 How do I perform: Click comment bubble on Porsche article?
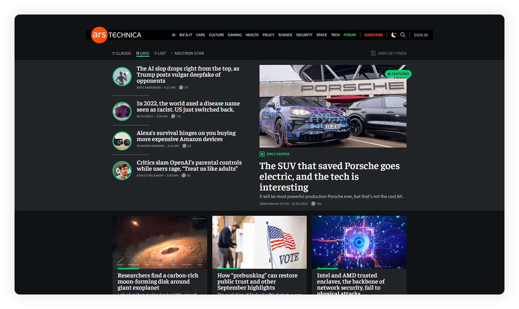tap(313, 204)
